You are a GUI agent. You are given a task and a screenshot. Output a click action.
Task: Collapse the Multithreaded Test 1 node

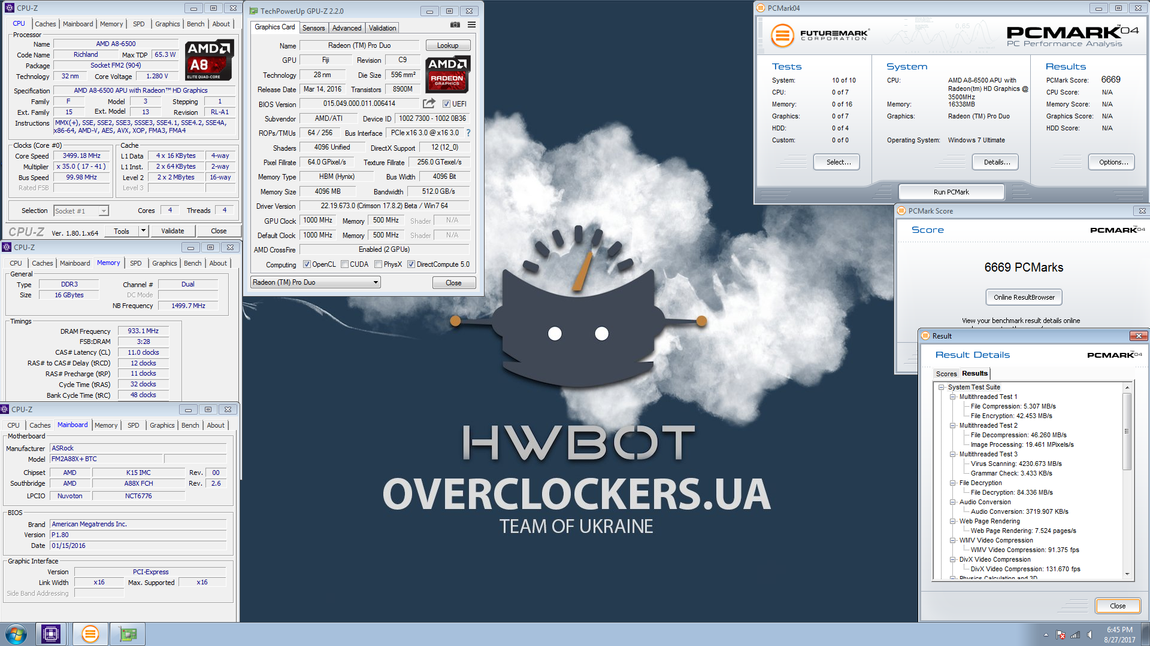pyautogui.click(x=952, y=397)
